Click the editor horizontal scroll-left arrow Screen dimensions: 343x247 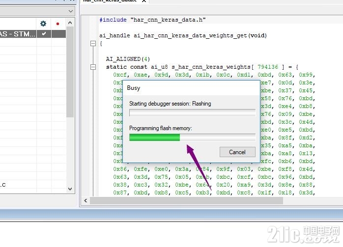86,200
